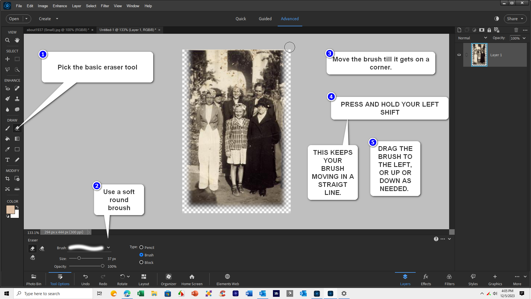The height and width of the screenshot is (299, 531).
Task: Create a new layer in the Layers panel
Action: 459,30
